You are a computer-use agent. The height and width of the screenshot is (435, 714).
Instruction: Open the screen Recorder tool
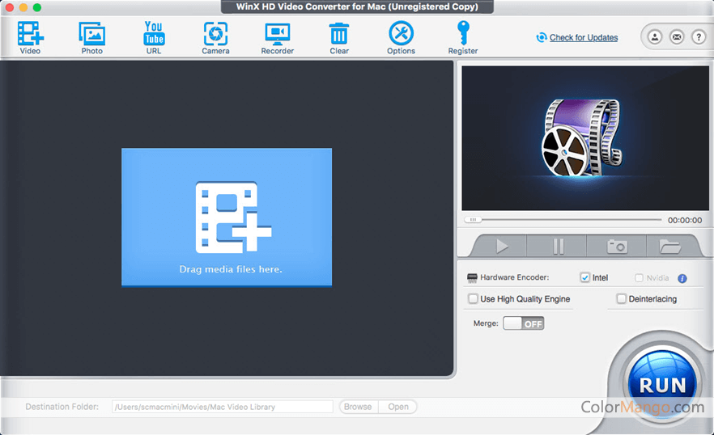[278, 38]
